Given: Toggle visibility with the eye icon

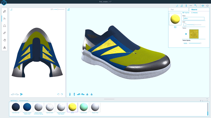Looking at the screenshot, I should [x=203, y=6].
